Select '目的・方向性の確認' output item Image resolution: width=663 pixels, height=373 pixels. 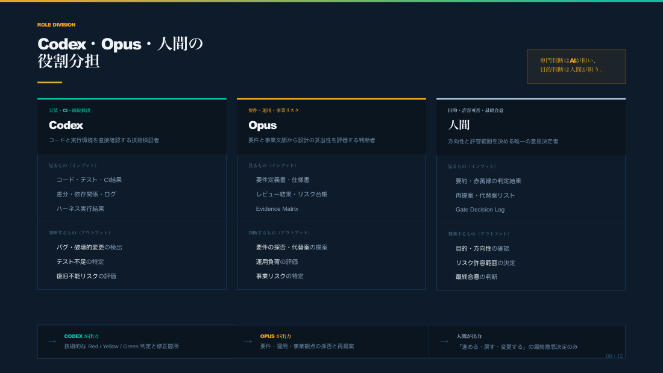coord(482,249)
